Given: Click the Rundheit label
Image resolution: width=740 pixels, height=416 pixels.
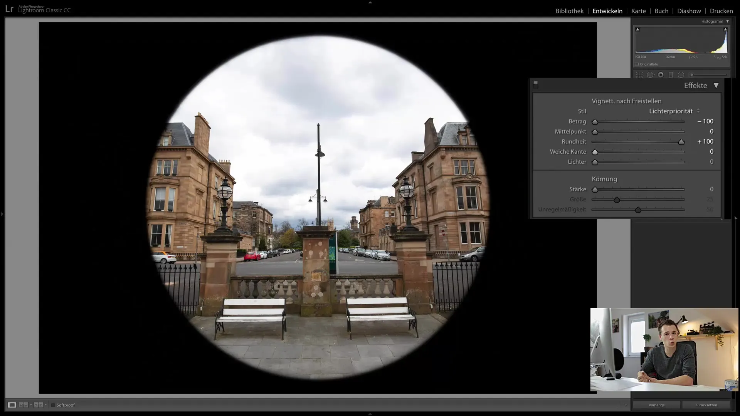Looking at the screenshot, I should pyautogui.click(x=573, y=141).
